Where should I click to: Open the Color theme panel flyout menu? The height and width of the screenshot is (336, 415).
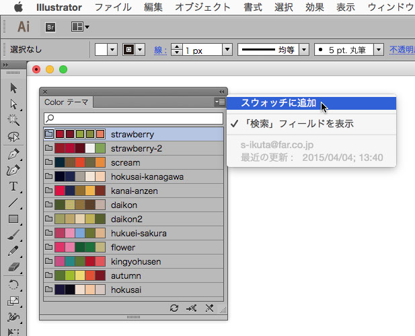pos(220,102)
